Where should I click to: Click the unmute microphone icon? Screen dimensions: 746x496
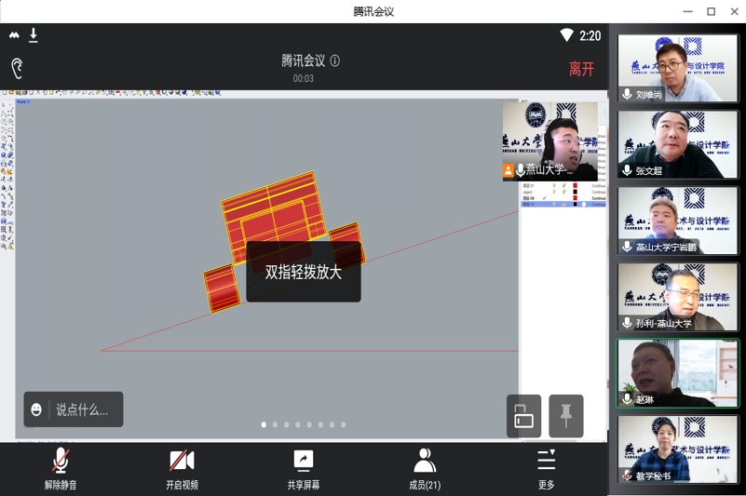tap(61, 461)
